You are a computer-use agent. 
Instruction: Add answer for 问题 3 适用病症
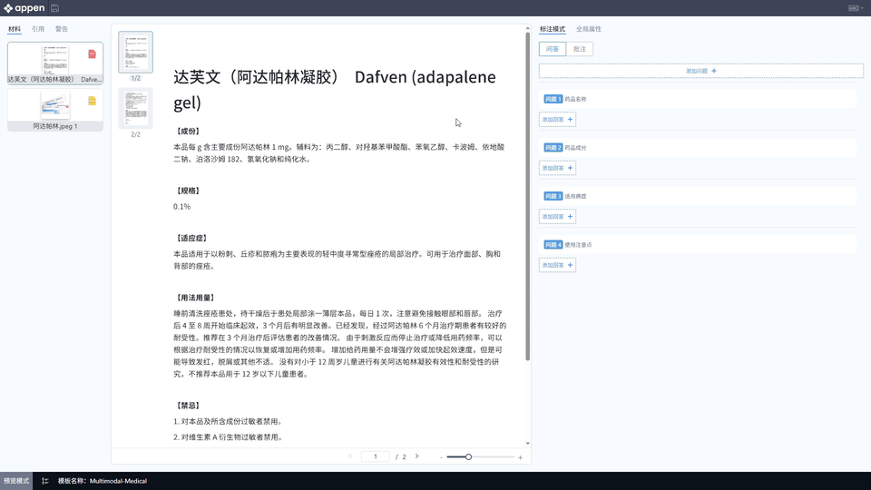pos(557,217)
